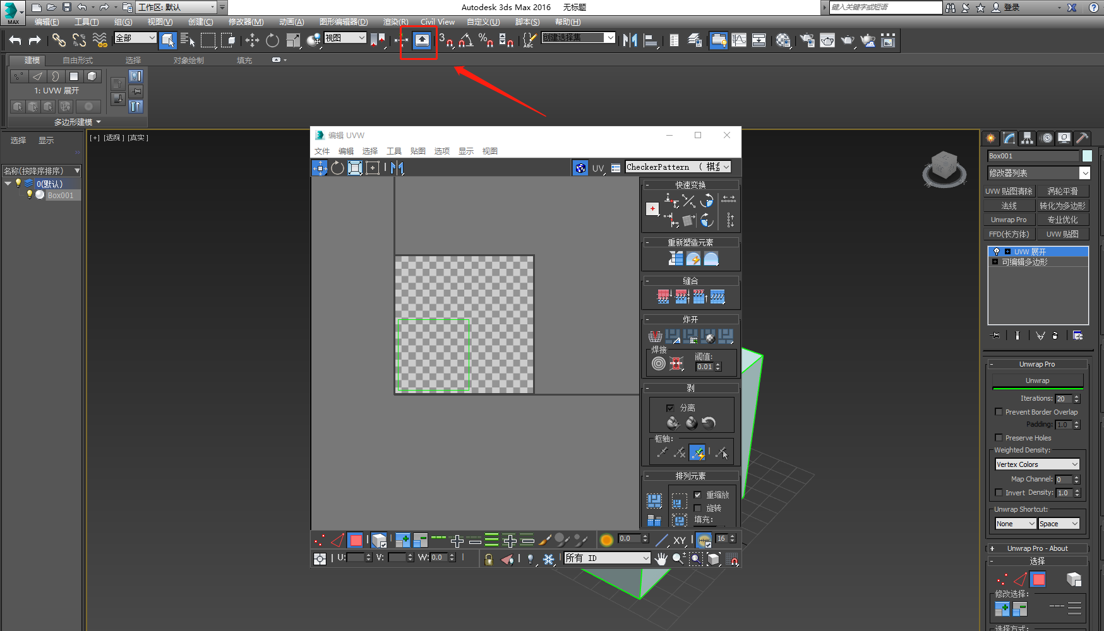1104x631 pixels.
Task: Enable Preserve Holes checkbox
Action: [999, 437]
